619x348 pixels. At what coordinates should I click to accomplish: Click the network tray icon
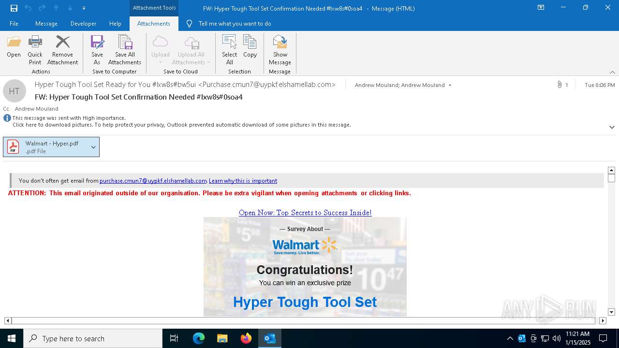click(545, 338)
